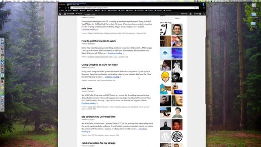Image resolution: width=261 pixels, height=147 pixels.
Task: Click the smiling man with glasses avatar
Action: click(x=177, y=29)
